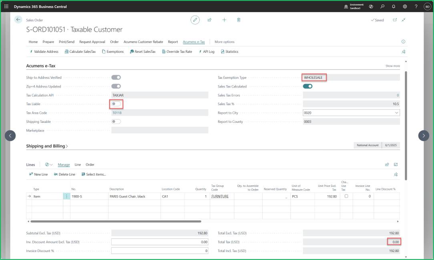Show the factbox information icon
434x260 pixels.
click(x=403, y=42)
